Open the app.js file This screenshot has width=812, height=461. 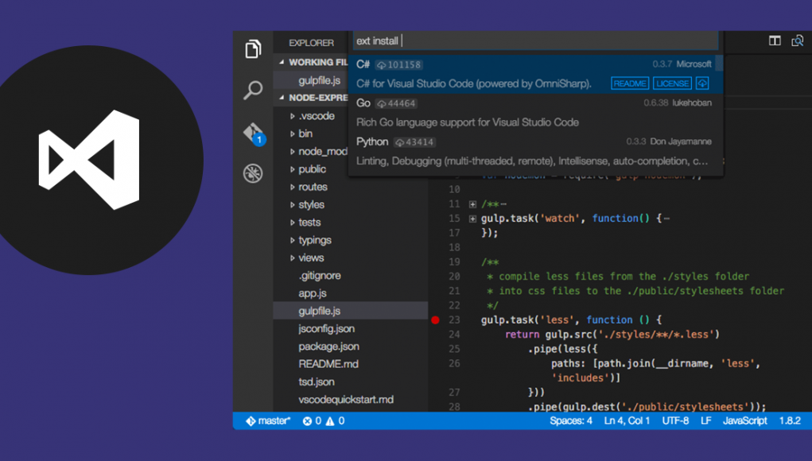click(313, 293)
